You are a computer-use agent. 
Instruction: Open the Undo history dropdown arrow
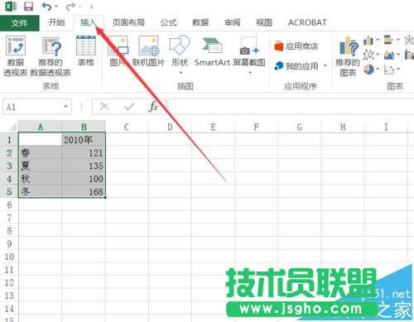click(56, 6)
